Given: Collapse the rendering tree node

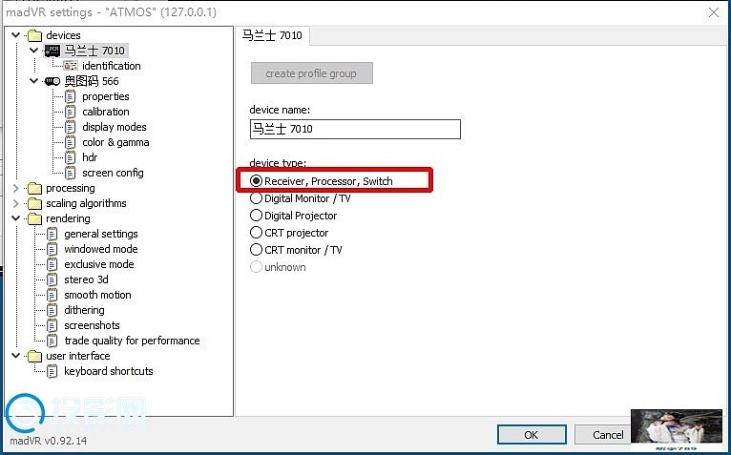Looking at the screenshot, I should pos(16,218).
